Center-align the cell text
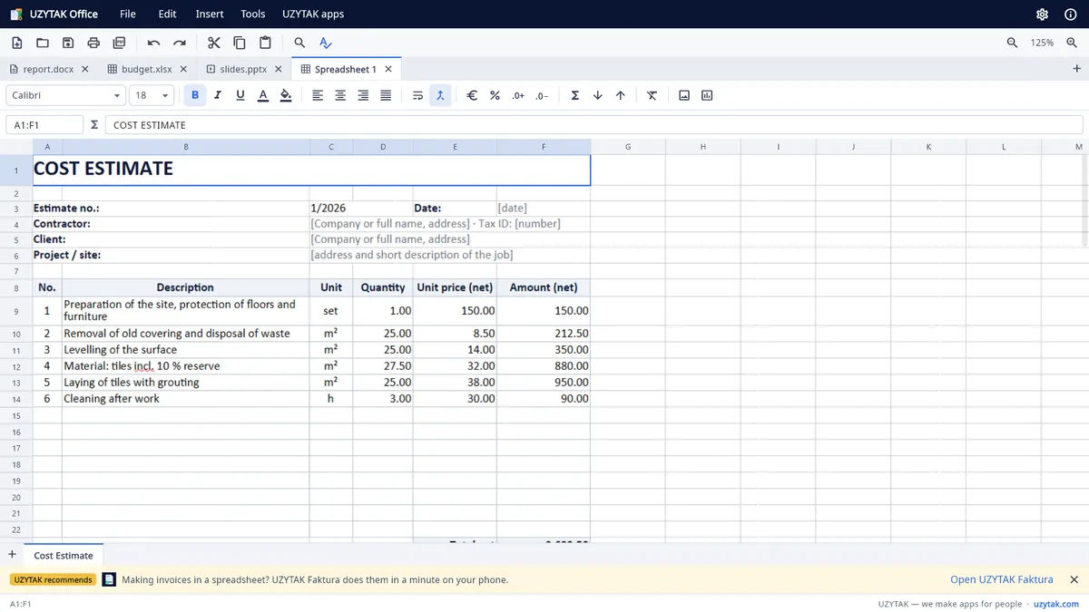The height and width of the screenshot is (612, 1089). [x=340, y=95]
